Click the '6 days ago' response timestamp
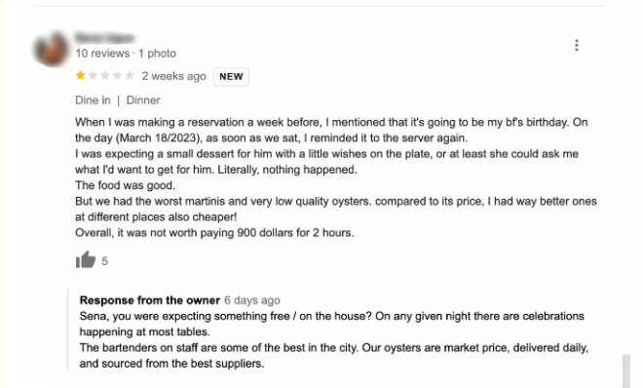 (252, 300)
